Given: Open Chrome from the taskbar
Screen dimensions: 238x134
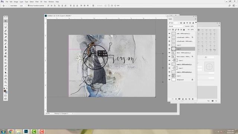Looking at the screenshot, I should click(x=11, y=131).
